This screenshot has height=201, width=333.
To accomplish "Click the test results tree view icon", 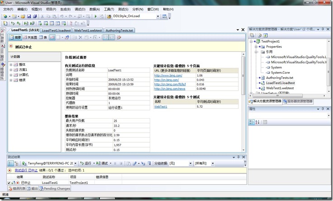I will coord(17,163).
